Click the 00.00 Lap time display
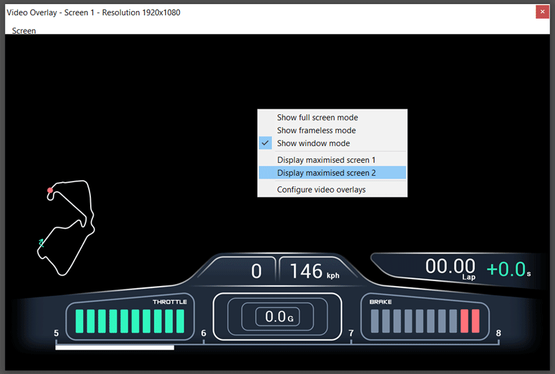The width and height of the screenshot is (555, 374). tap(450, 267)
